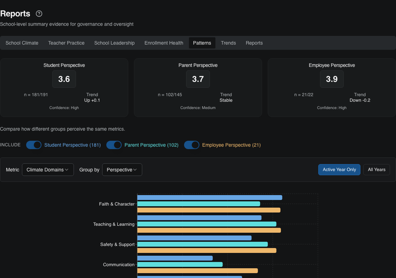Click the blue Teaching & Learning bar
Viewport: 396px width, 278px height.
click(x=199, y=218)
